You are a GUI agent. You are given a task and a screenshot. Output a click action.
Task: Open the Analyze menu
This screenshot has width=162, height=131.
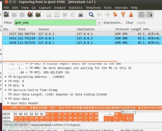(60, 8)
